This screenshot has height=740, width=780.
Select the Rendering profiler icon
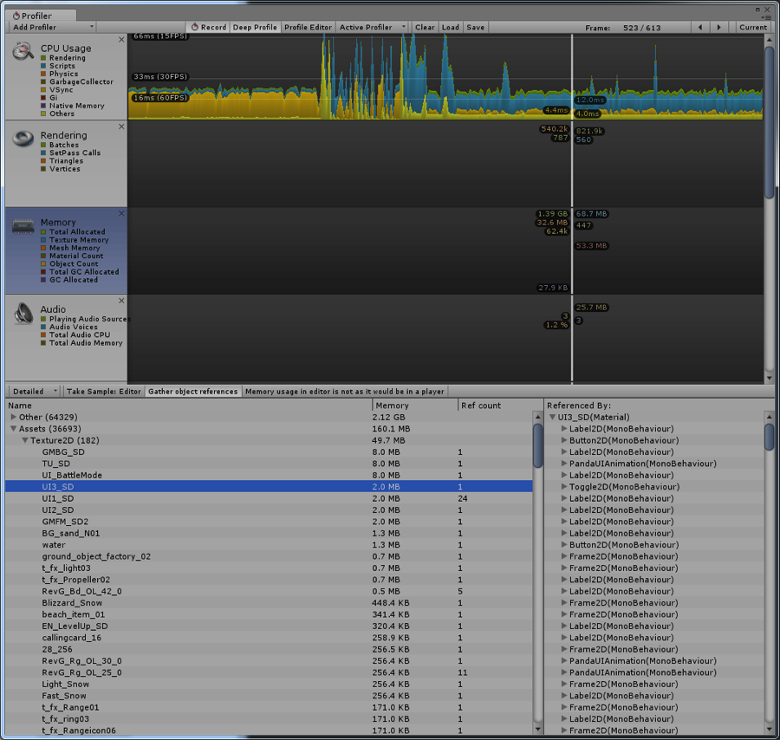(23, 139)
